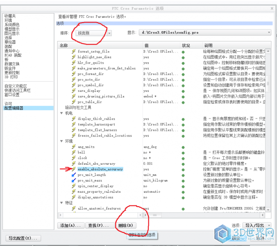Click value unit_mm of pro_unit_length
The height and width of the screenshot is (246, 277).
click(x=150, y=175)
